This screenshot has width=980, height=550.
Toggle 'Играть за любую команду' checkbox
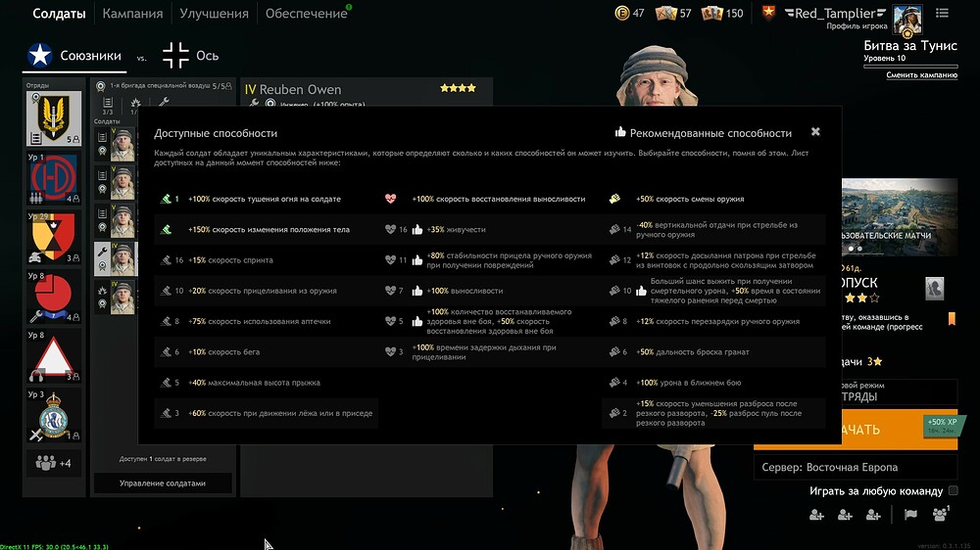(954, 490)
